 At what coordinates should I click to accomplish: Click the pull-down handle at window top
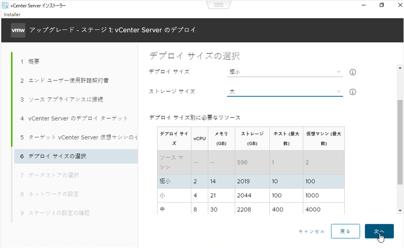point(218,5)
